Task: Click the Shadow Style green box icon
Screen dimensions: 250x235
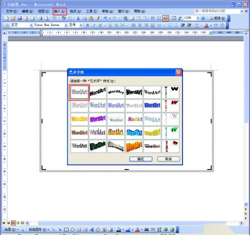Action: pos(165,229)
